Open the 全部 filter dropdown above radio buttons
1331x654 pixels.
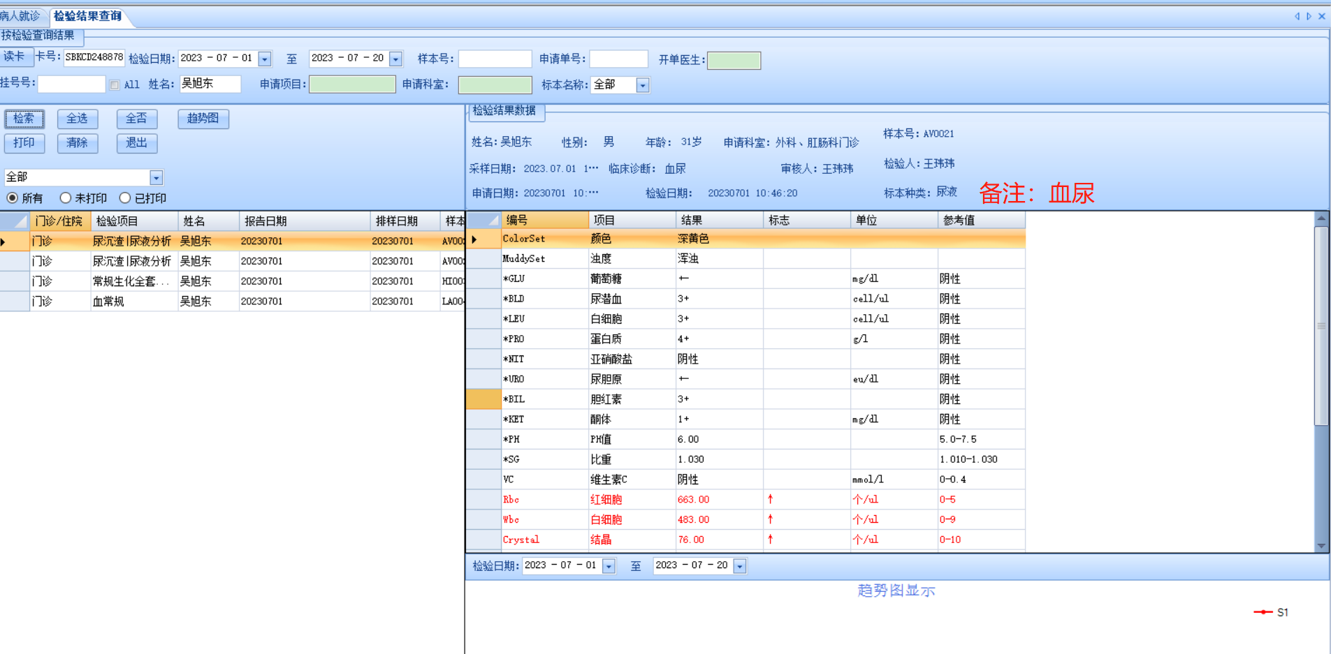coord(157,178)
